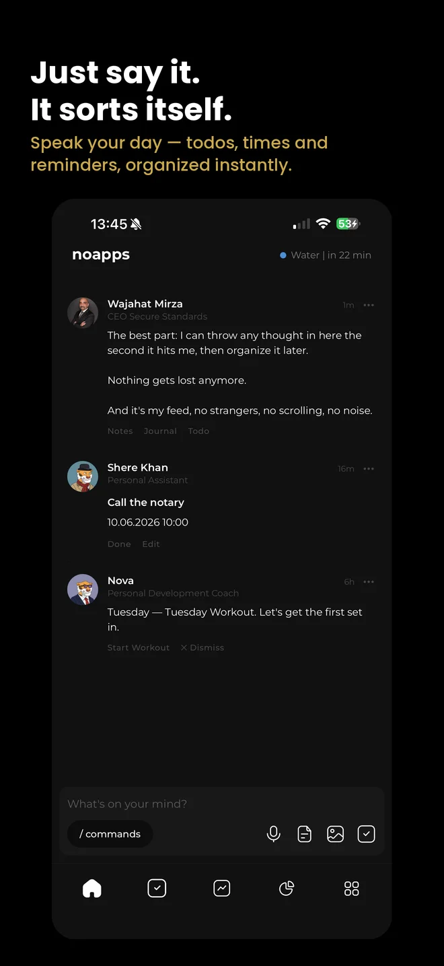Open the apps grid tab icon
This screenshot has height=966, width=444.
[352, 889]
